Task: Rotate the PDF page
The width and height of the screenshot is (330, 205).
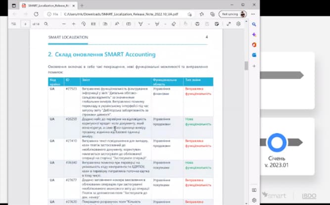Action: click(x=83, y=24)
